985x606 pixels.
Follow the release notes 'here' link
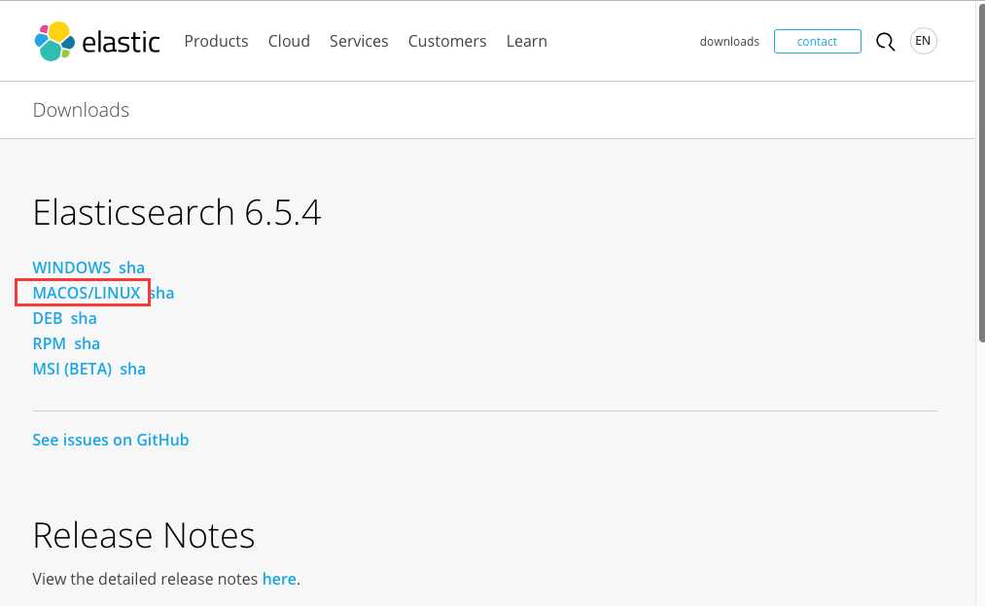(279, 579)
